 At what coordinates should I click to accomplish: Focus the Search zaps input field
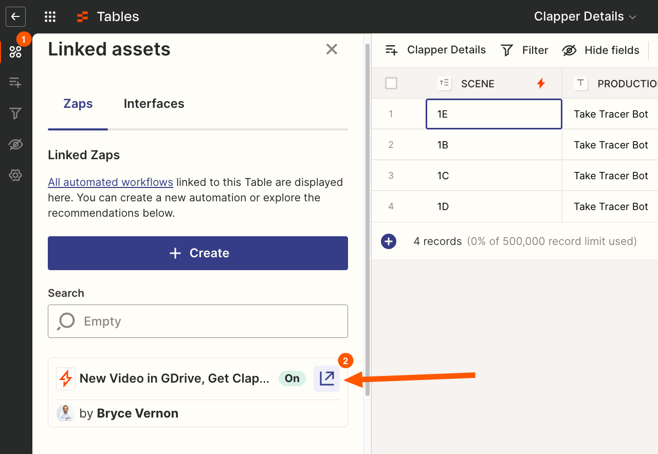[198, 321]
